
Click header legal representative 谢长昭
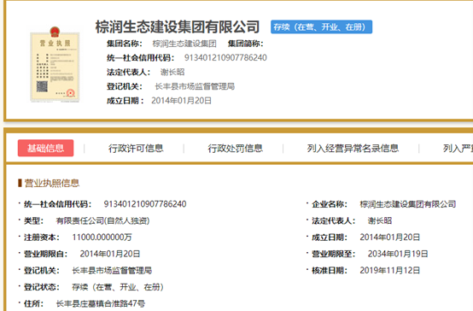click(172, 72)
